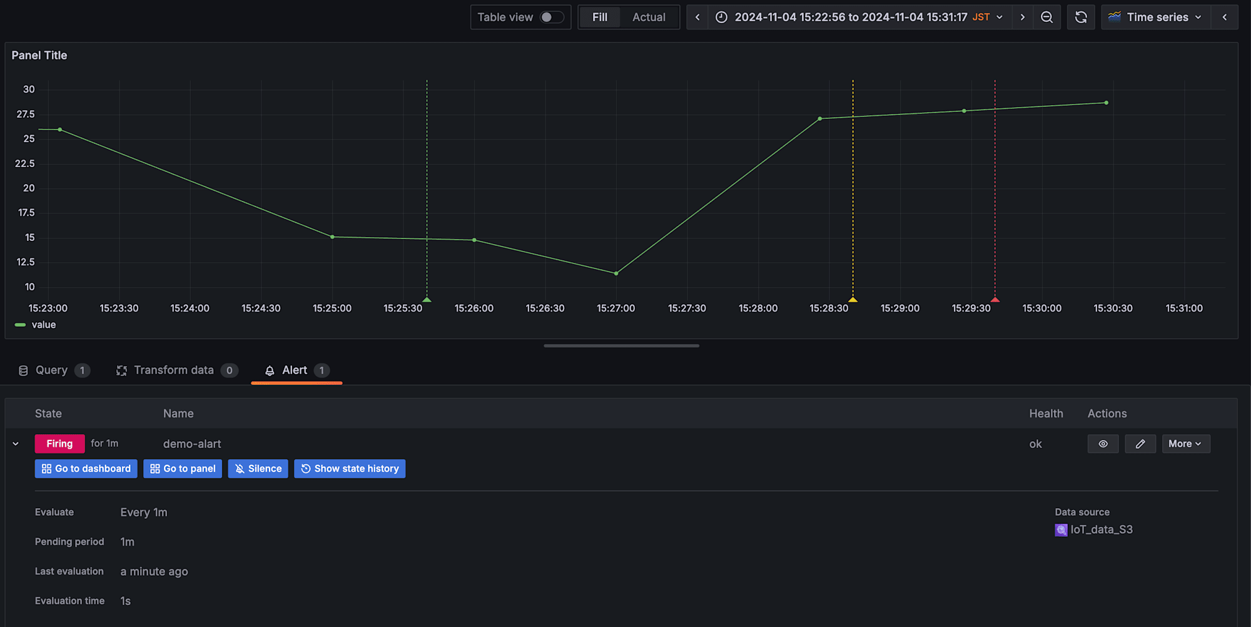1251x627 pixels.
Task: Click Go to dashboard button
Action: pos(86,469)
